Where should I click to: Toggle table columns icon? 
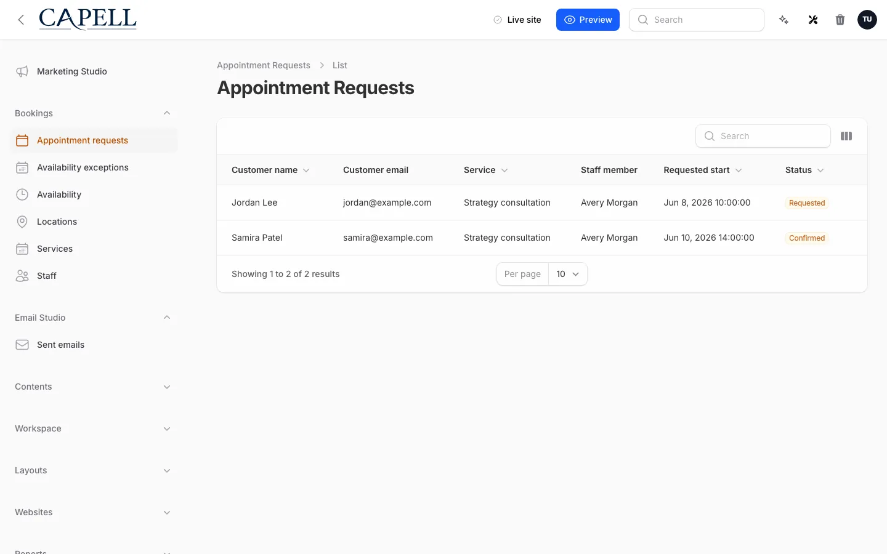(x=846, y=136)
